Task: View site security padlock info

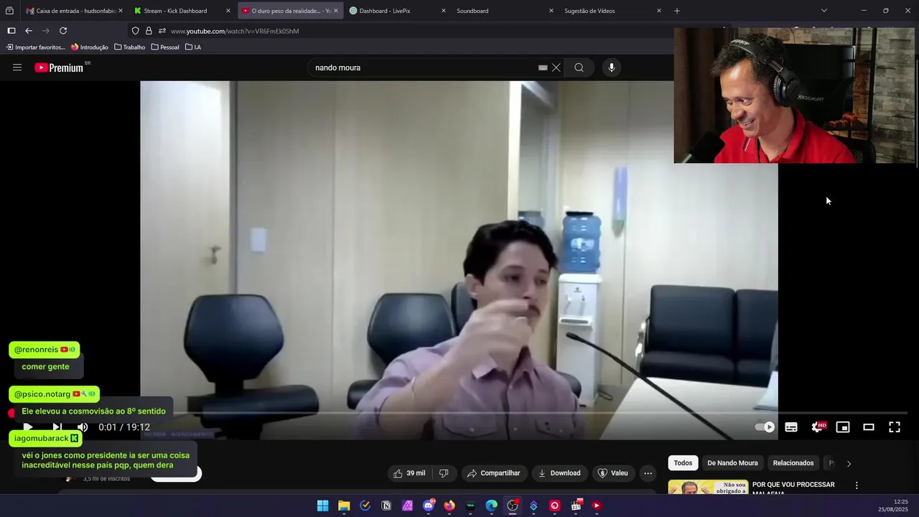Action: pos(149,31)
